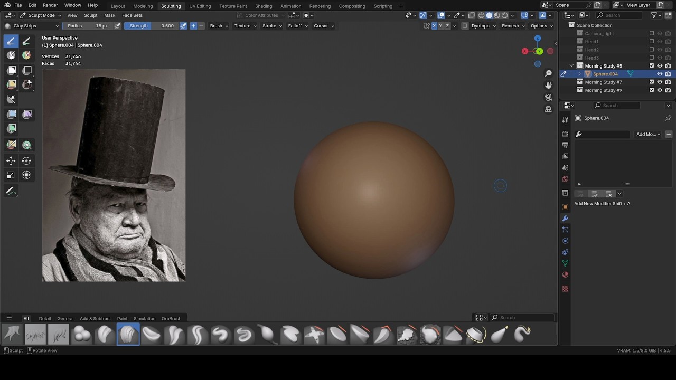Screen dimensions: 676x380
Task: Click the Add direction plus button
Action: click(193, 26)
